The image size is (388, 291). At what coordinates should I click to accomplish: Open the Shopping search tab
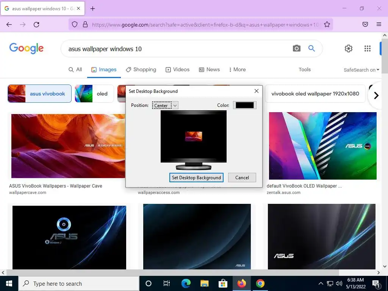coord(141,70)
